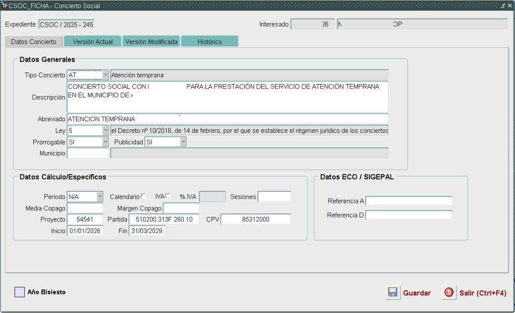515x313 pixels.
Task: Open the Tipo Concierto dropdown
Action: tap(105, 75)
